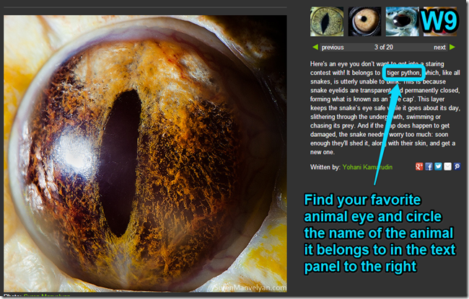Pin the article on Pinterest
This screenshot has height=299, width=469.
tap(457, 166)
